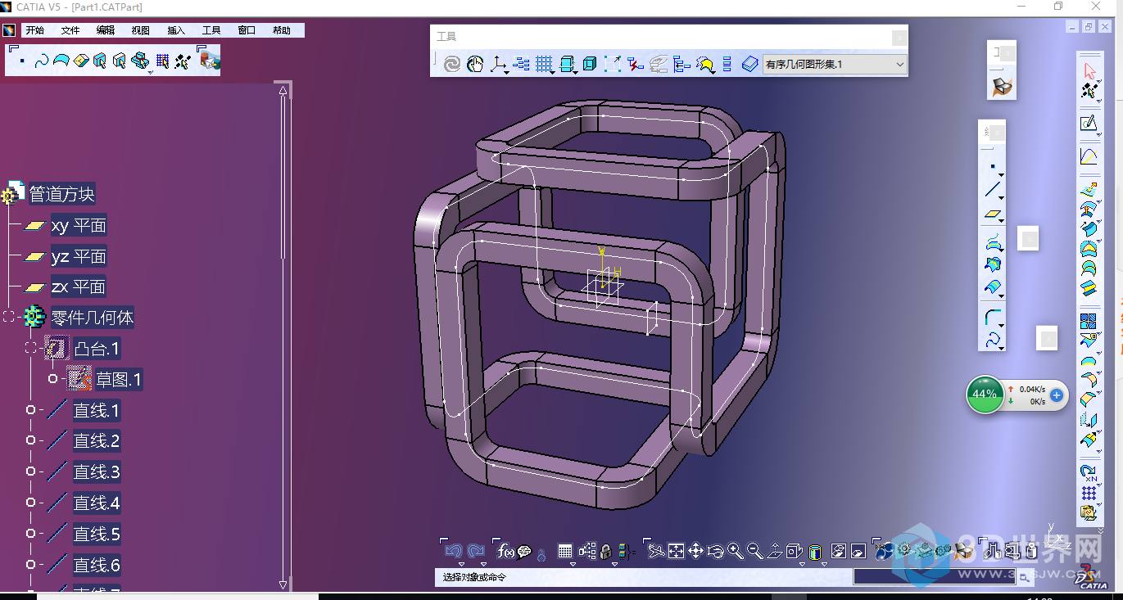Open the 视图 menu
Image resolution: width=1123 pixels, height=600 pixels.
[x=141, y=30]
